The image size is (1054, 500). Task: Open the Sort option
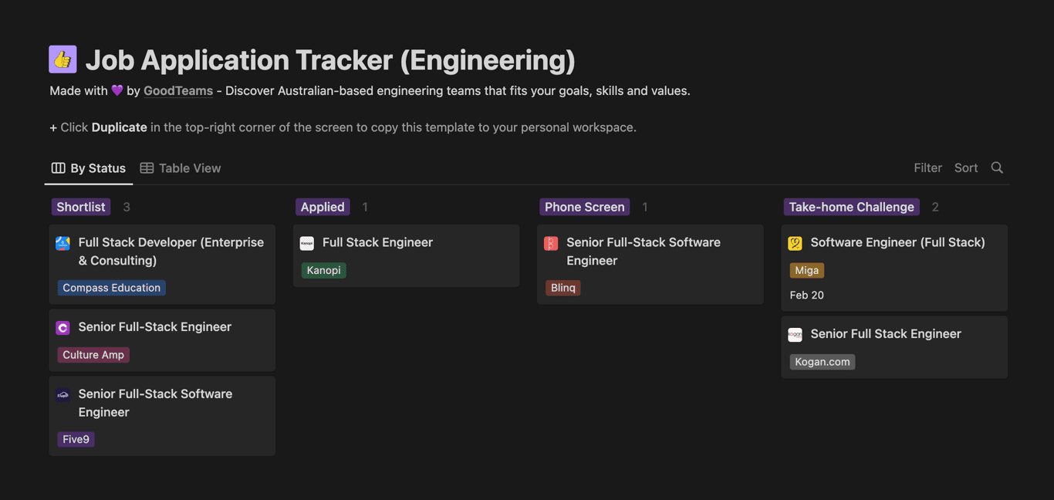click(x=965, y=167)
